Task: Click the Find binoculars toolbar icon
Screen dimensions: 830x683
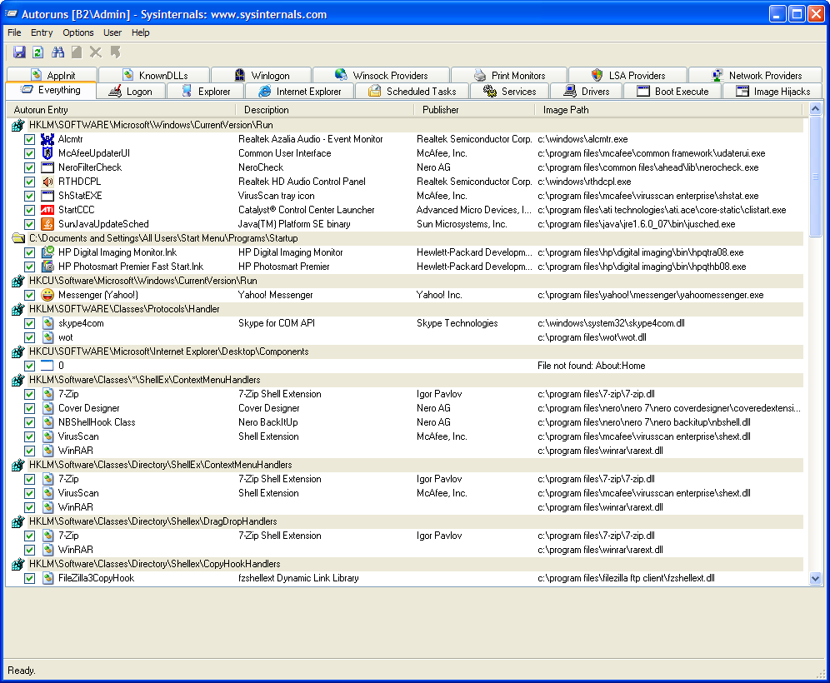Action: point(57,52)
